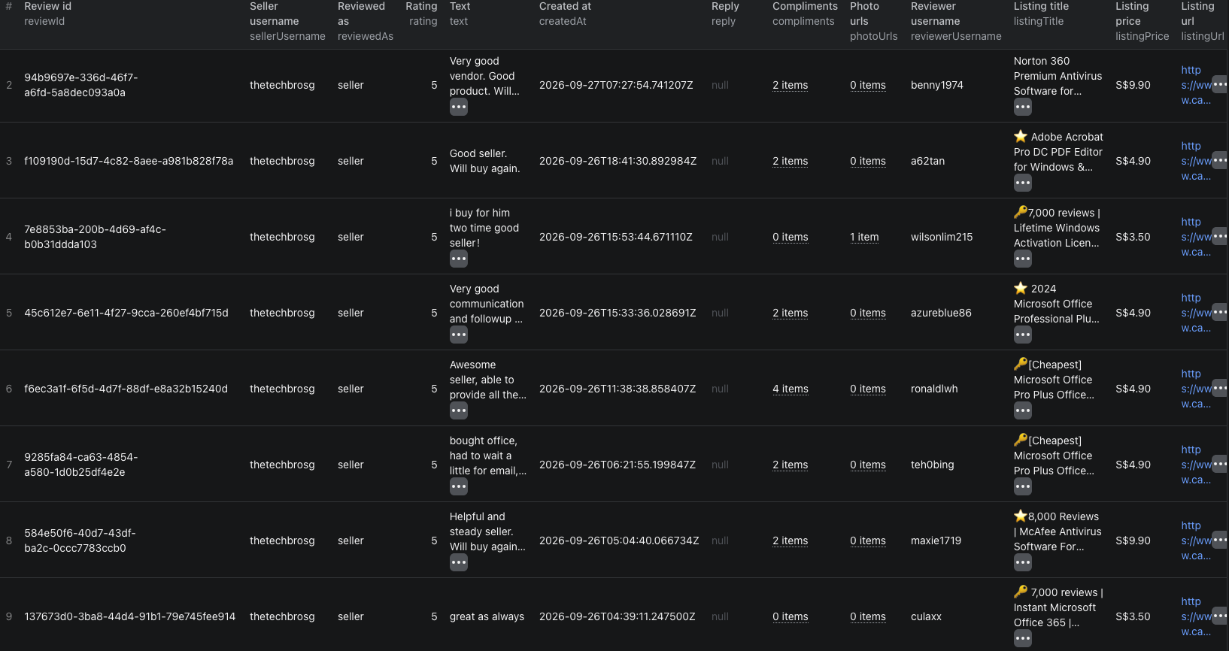The height and width of the screenshot is (651, 1229).
Task: Expand listing URL ellipsis in ronaldlwh row
Action: 1220,389
